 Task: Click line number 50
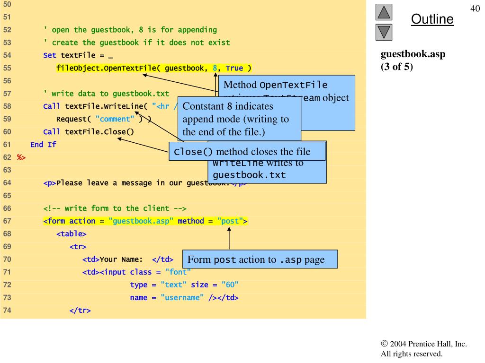point(7,4)
